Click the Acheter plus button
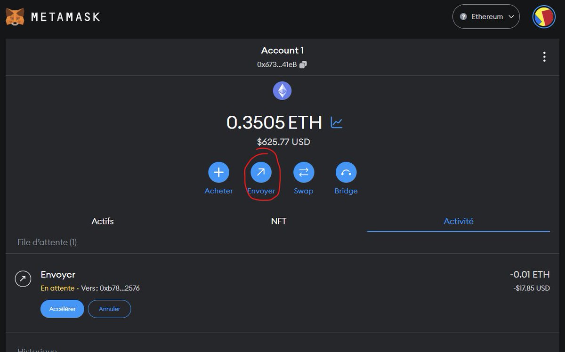Screen dimensions: 565x352 pyautogui.click(x=218, y=173)
